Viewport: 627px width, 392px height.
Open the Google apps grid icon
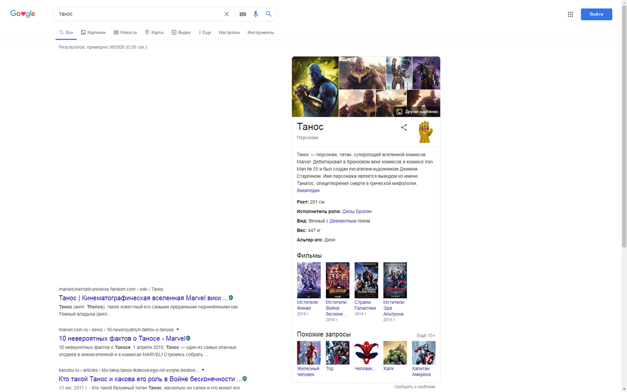pos(571,14)
